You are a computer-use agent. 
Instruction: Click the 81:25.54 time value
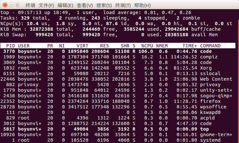point(185,68)
